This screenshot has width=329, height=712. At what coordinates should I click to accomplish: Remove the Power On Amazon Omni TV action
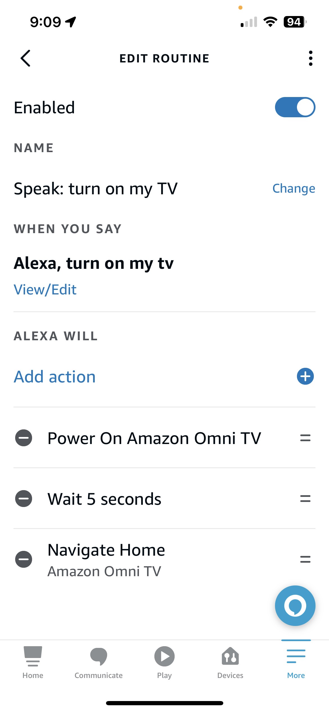coord(24,438)
